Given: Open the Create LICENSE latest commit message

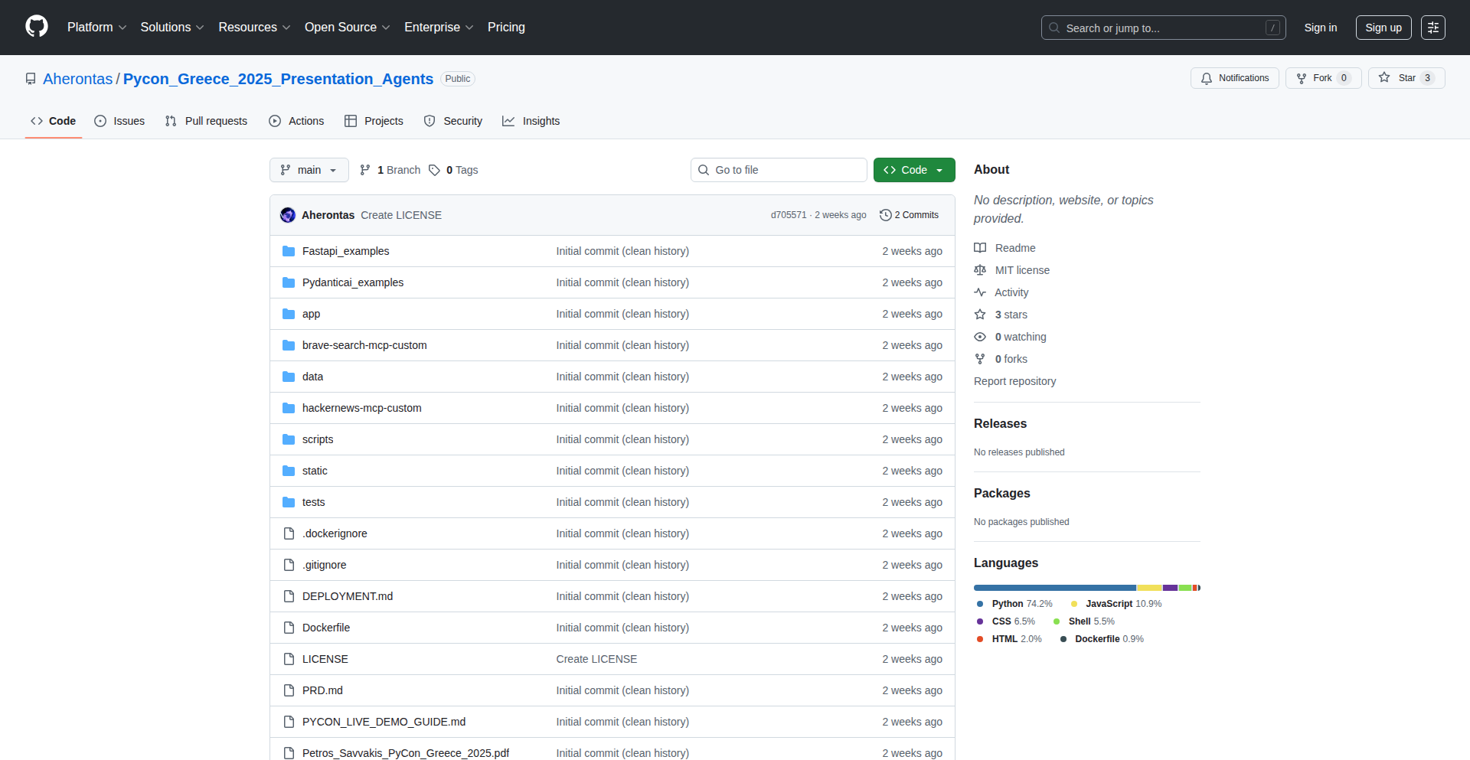Looking at the screenshot, I should [x=401, y=215].
